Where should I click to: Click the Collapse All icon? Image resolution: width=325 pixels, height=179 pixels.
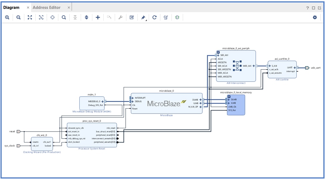(x=75, y=18)
